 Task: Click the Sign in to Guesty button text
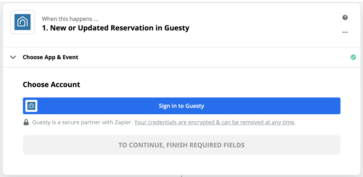pos(181,106)
